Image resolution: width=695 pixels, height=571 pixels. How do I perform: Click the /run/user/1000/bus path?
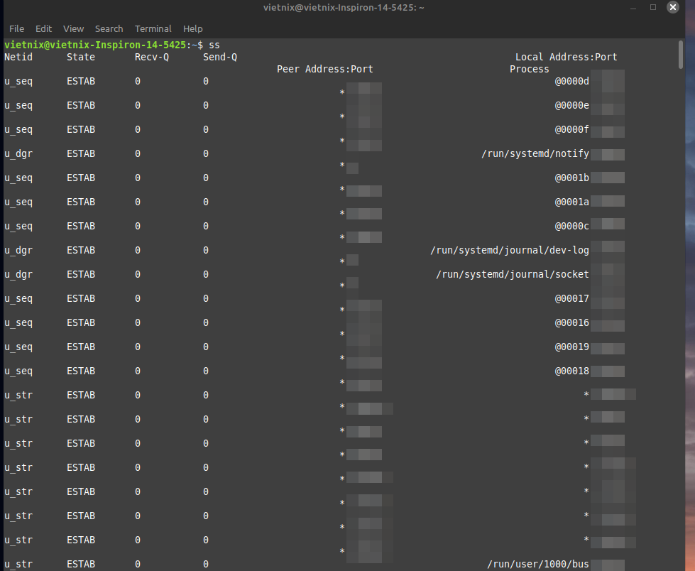coord(538,565)
